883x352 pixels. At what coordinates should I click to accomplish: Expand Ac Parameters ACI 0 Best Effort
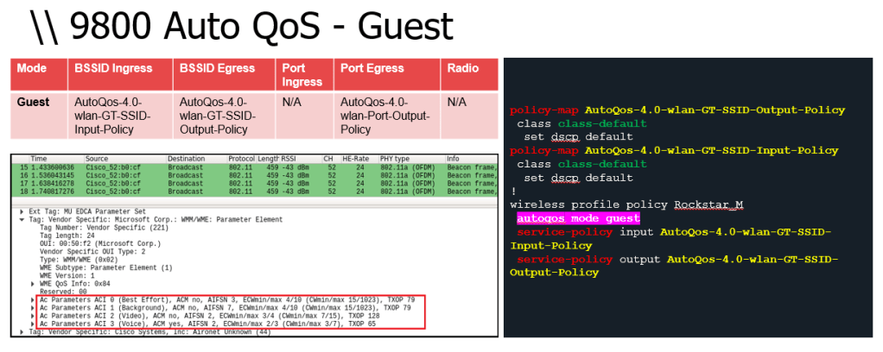tap(31, 299)
